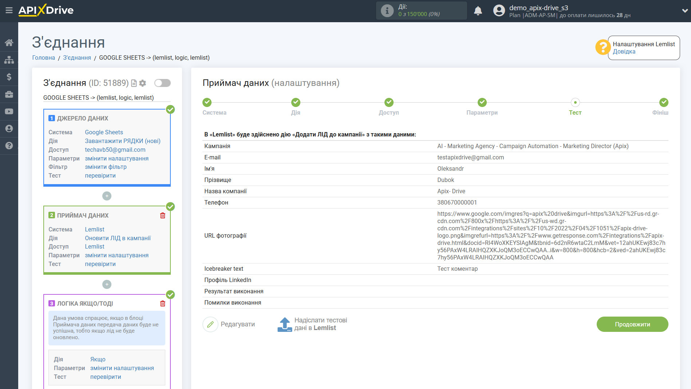Click the Тест коментар value
The height and width of the screenshot is (389, 691).
coord(457,269)
